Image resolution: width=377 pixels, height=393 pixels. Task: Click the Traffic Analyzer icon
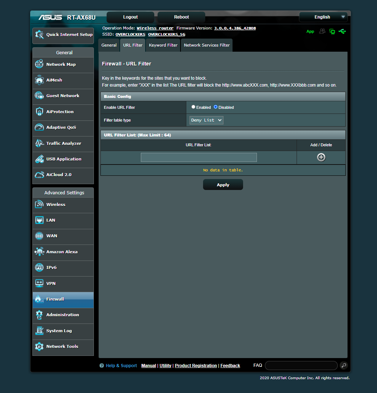[39, 143]
